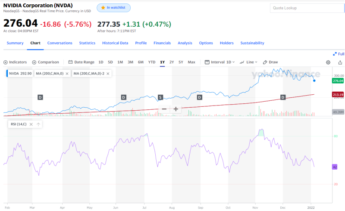The height and width of the screenshot is (211, 345).
Task: Click the 2022 label on time axis
Action: pos(311,208)
